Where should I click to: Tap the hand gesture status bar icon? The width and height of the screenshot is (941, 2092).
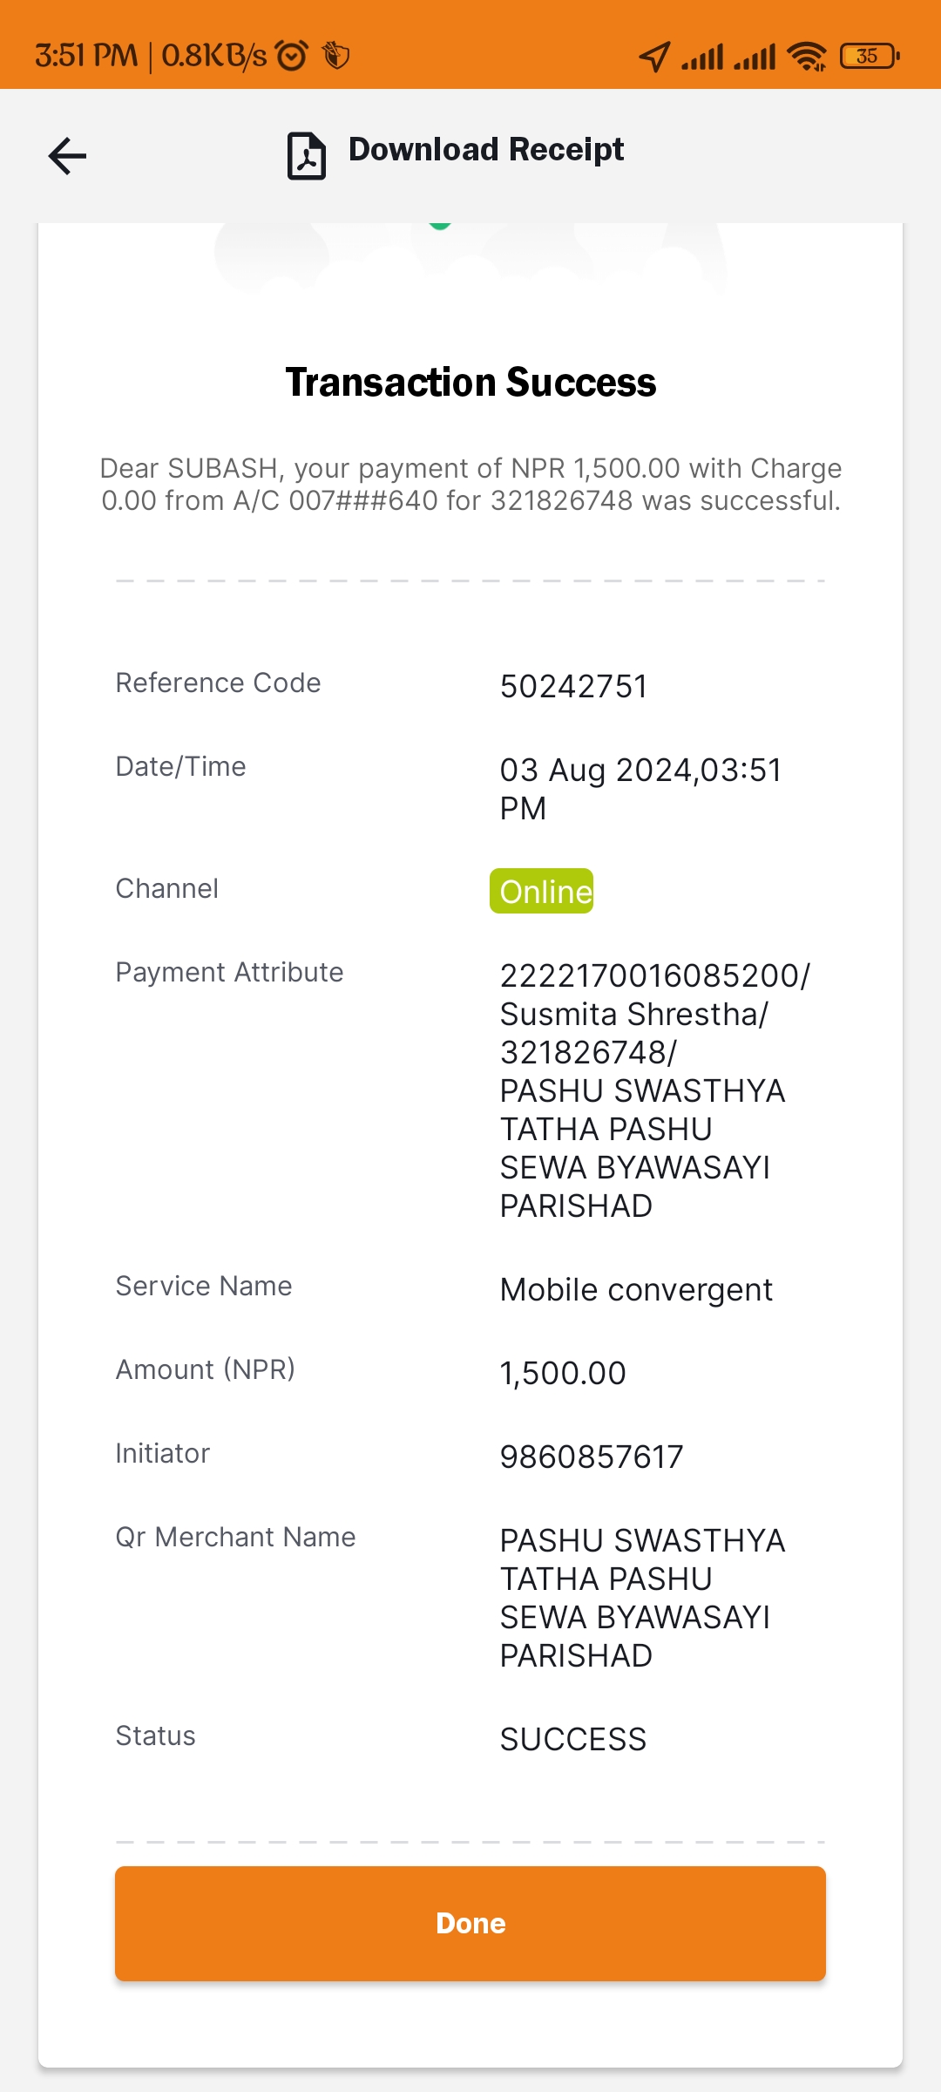coord(335,56)
